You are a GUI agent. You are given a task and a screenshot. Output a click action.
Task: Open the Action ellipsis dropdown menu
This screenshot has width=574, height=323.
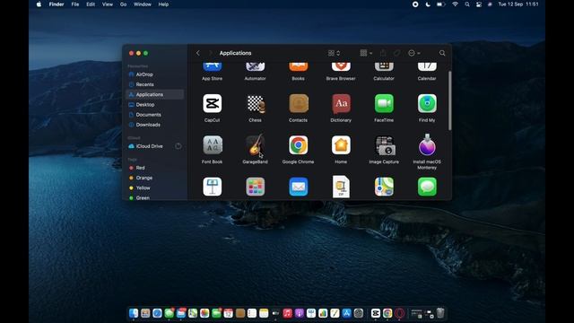tap(414, 53)
